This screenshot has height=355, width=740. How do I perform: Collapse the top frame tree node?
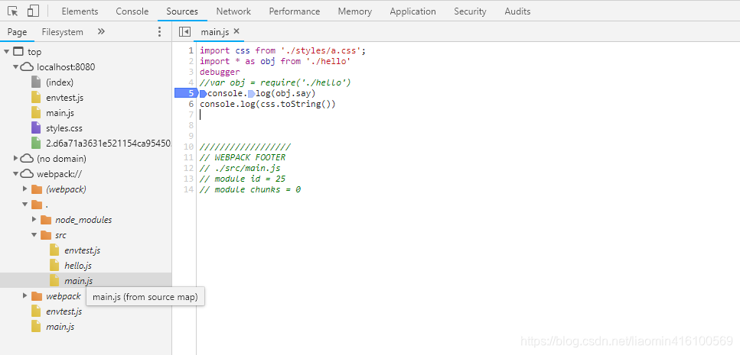tap(7, 52)
